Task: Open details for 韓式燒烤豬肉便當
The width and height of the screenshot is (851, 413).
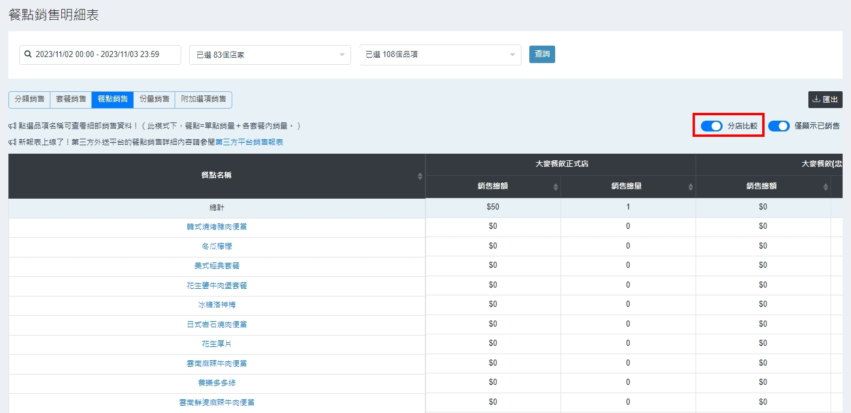Action: pos(217,227)
